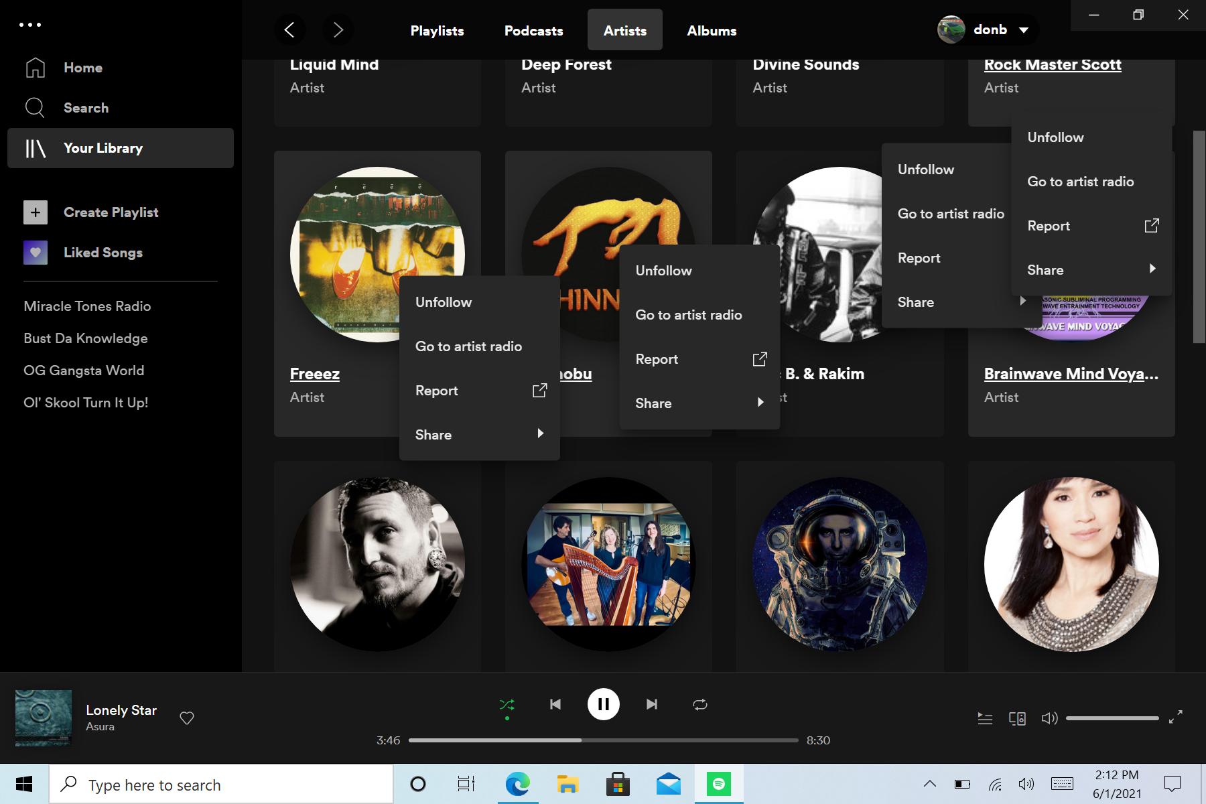Click the Spotify taskbar icon
Image resolution: width=1206 pixels, height=804 pixels.
(x=719, y=784)
